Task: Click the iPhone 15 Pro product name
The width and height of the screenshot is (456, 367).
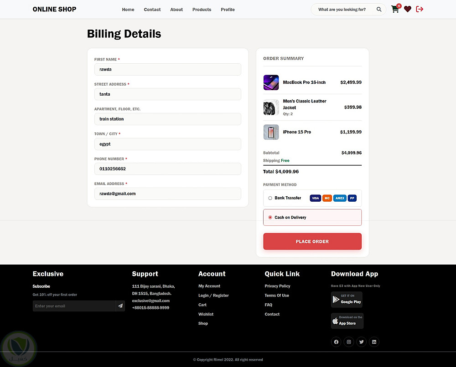Action: tap(297, 132)
